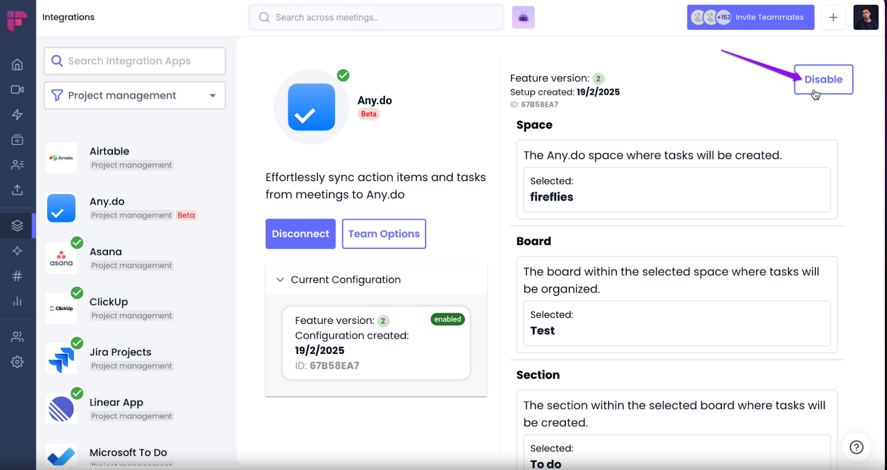Click the Airtable logo icon
This screenshot has height=470, width=887.
[x=61, y=158]
